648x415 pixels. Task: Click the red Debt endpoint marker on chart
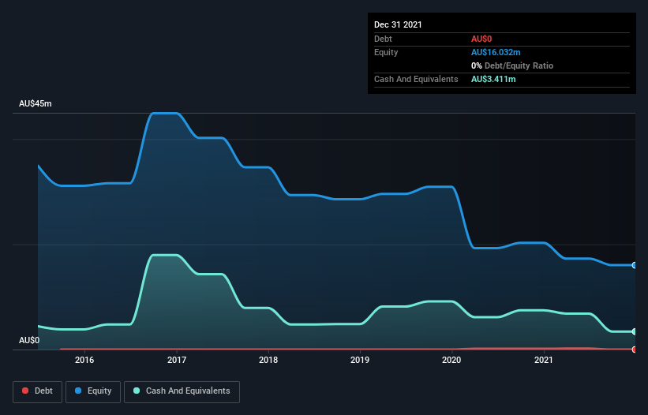(x=635, y=350)
